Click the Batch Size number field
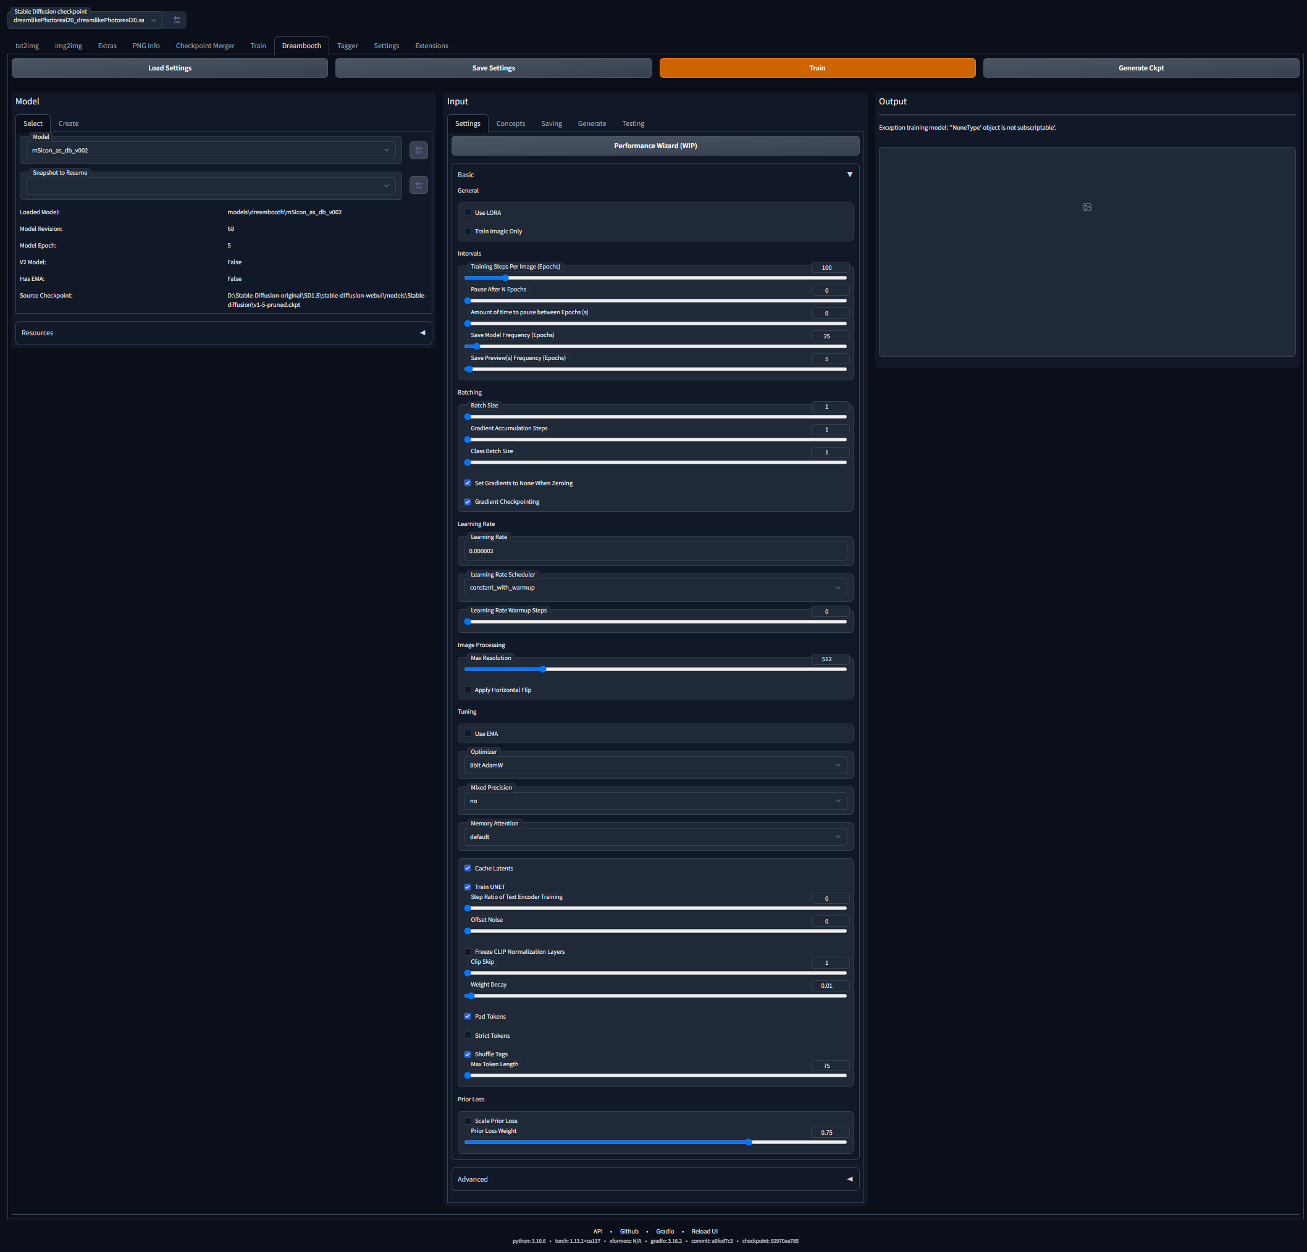 pyautogui.click(x=830, y=407)
